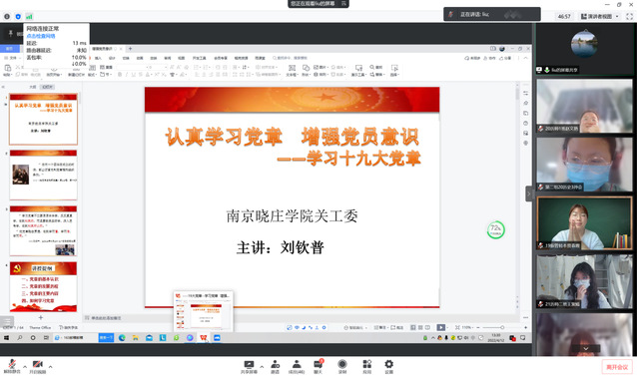Unmute the microphone in meeting toolbar
Viewport: 637px width, 376px height.
pyautogui.click(x=12, y=366)
